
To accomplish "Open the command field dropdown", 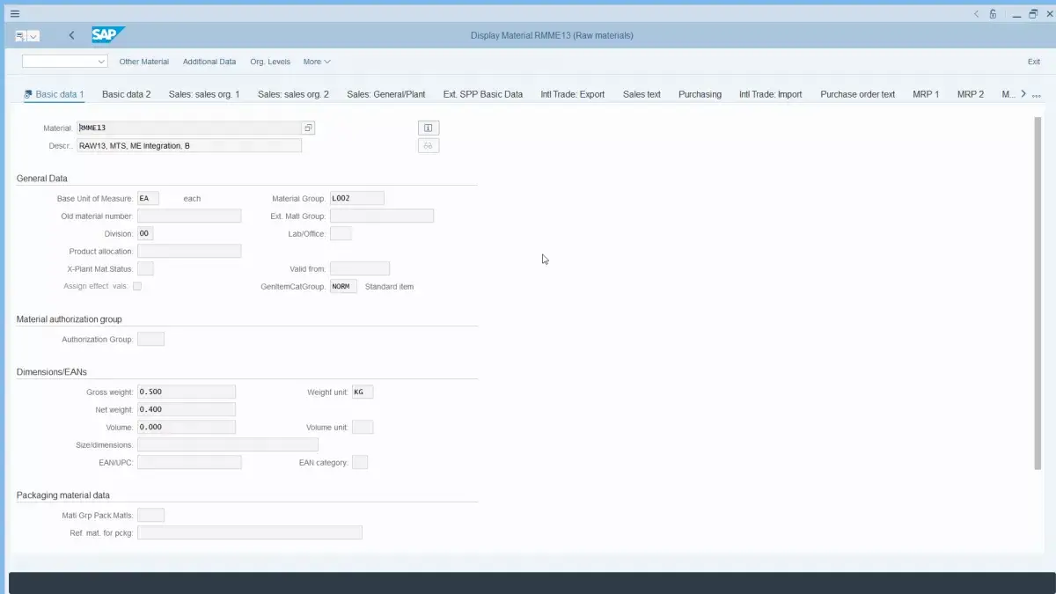I will [x=101, y=62].
